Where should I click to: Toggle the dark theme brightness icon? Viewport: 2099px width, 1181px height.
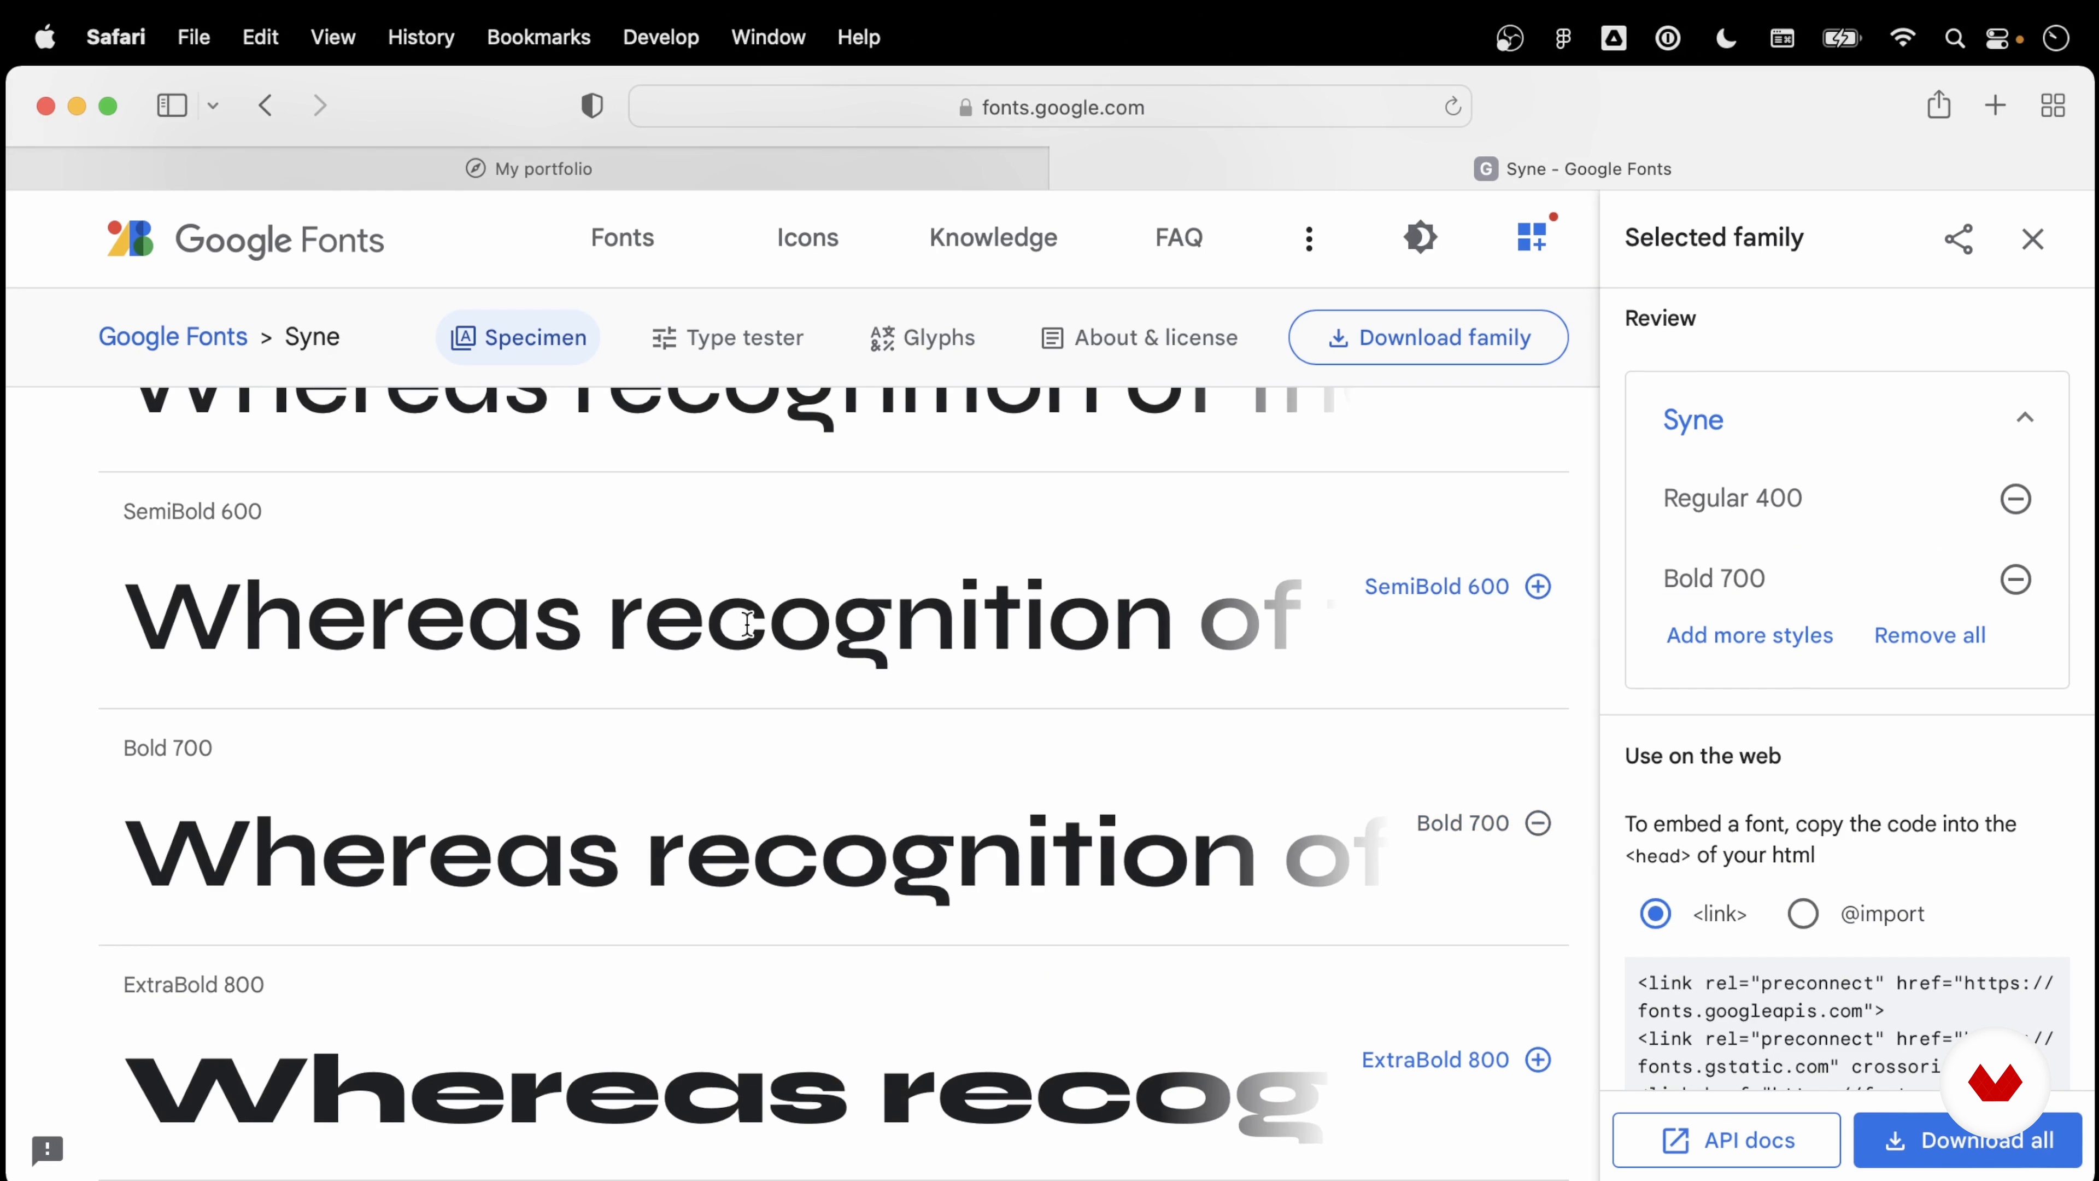click(1420, 238)
